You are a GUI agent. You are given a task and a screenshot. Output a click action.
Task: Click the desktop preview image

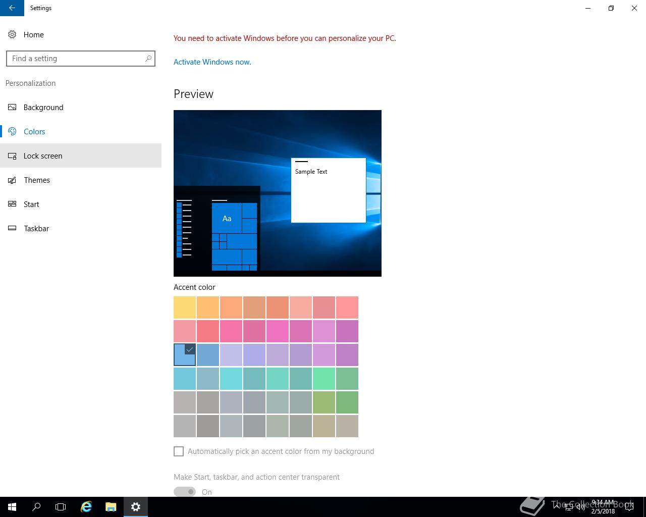point(278,193)
